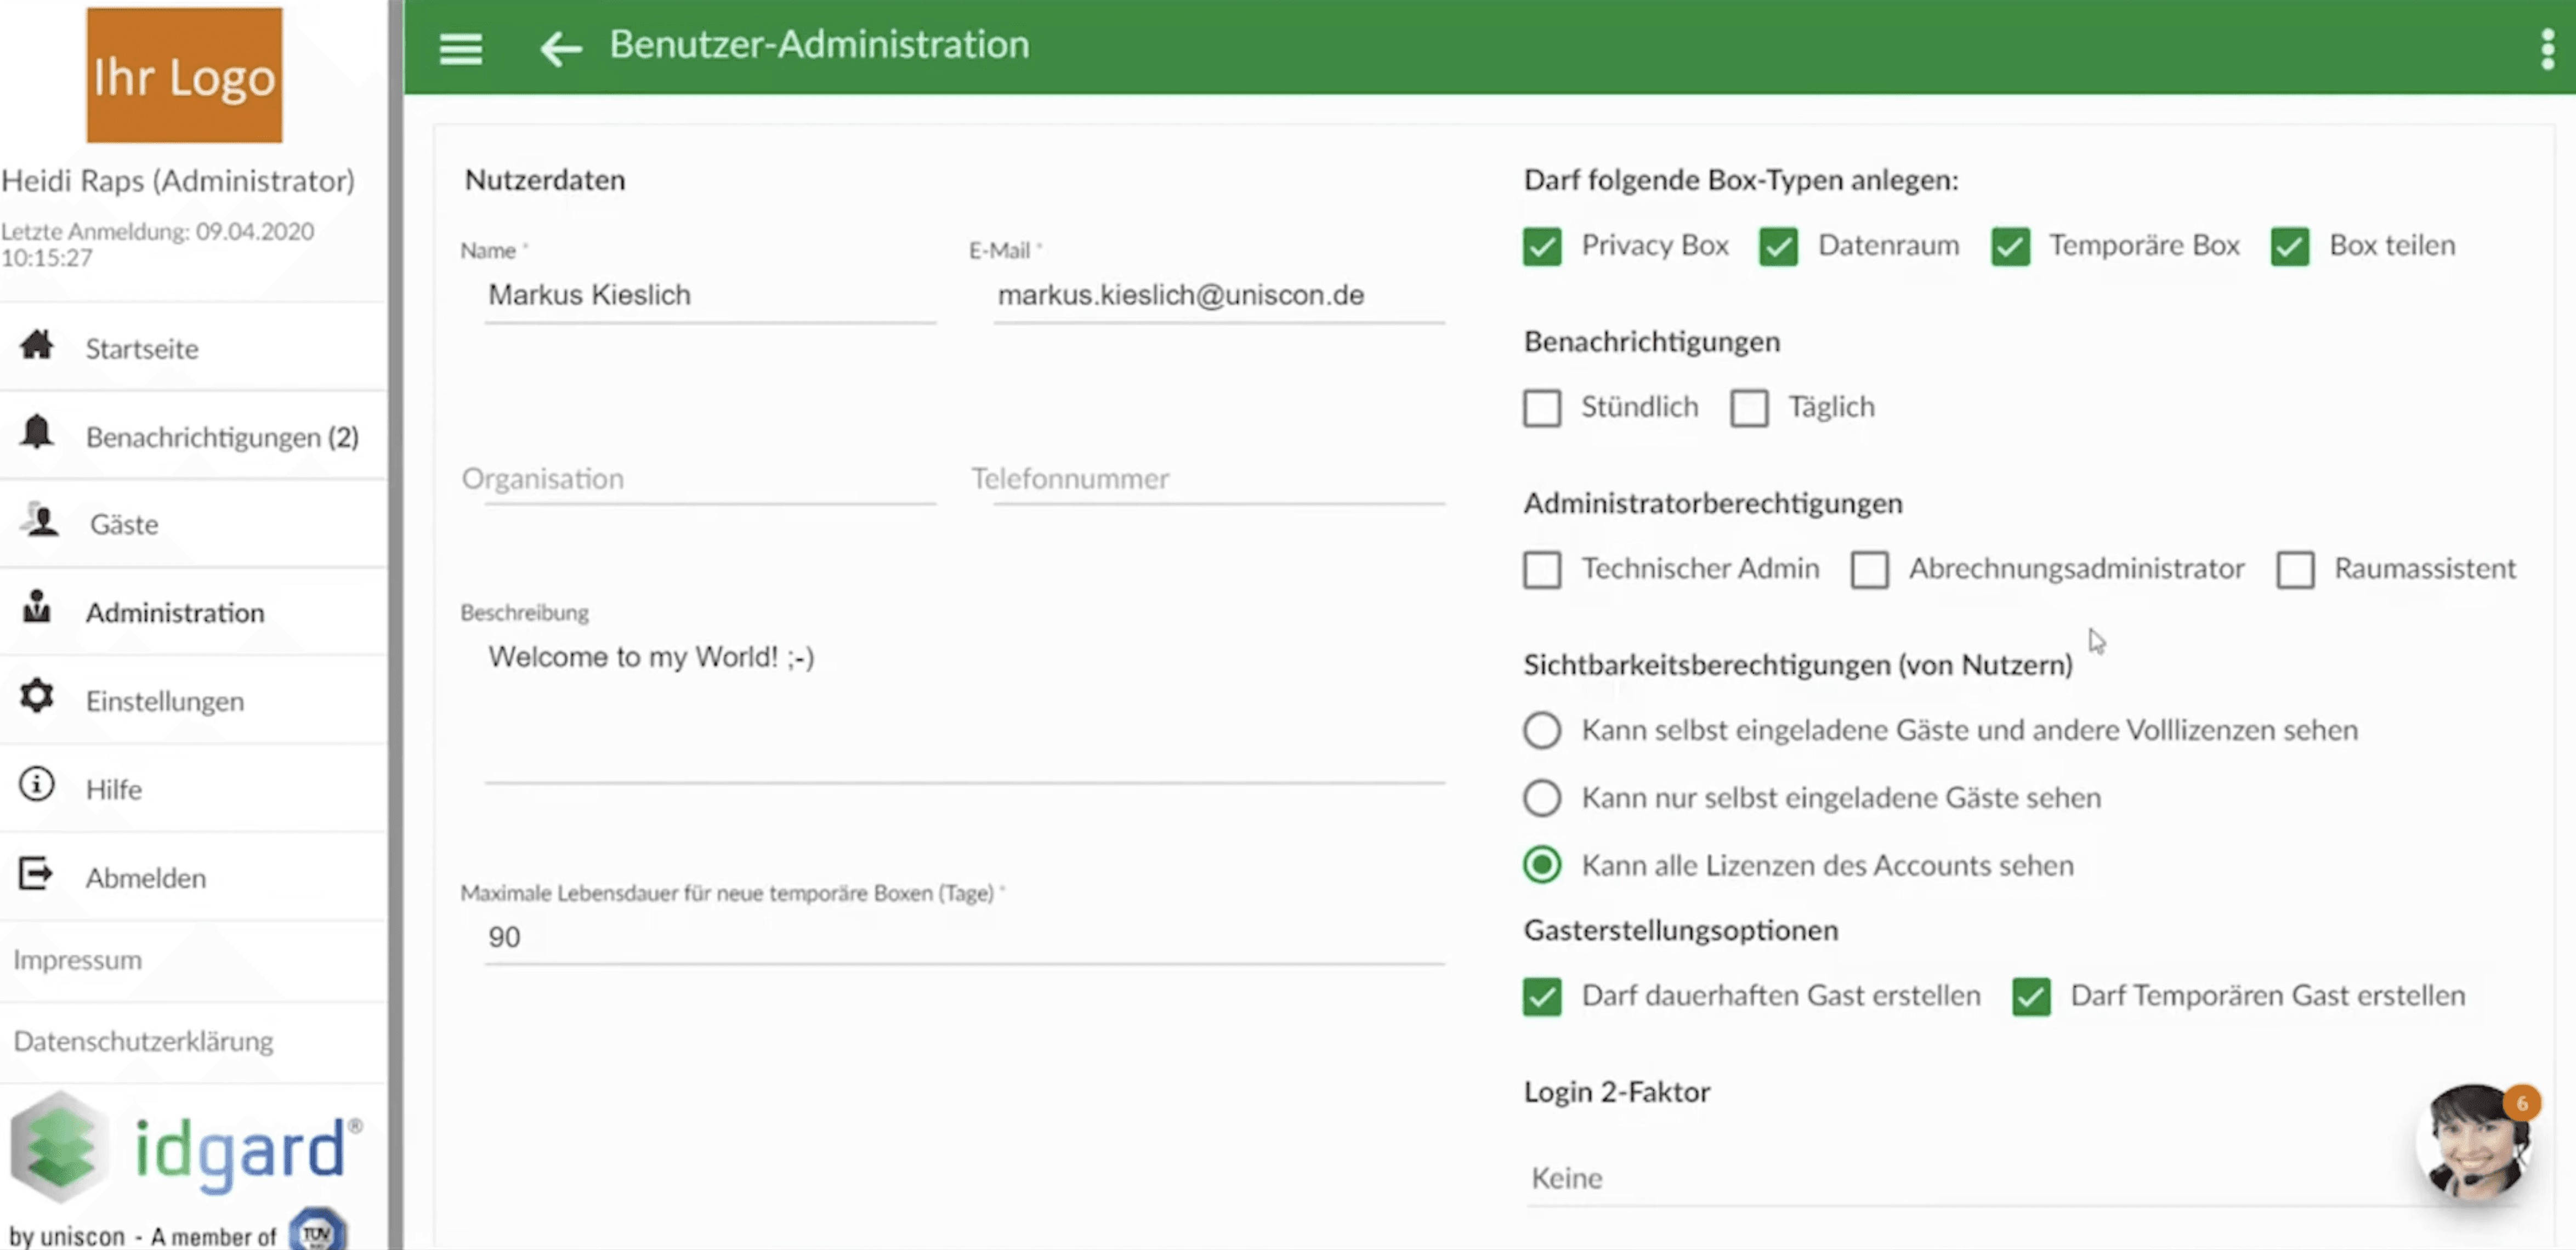The width and height of the screenshot is (2576, 1250).
Task: Select 'Kann nur selbst eingeladene Gäste sehen'
Action: coord(1541,798)
